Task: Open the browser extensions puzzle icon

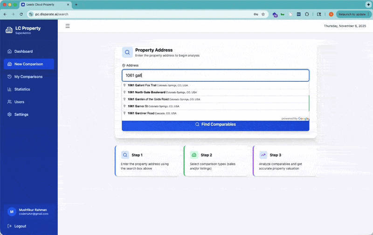Action: point(307,14)
